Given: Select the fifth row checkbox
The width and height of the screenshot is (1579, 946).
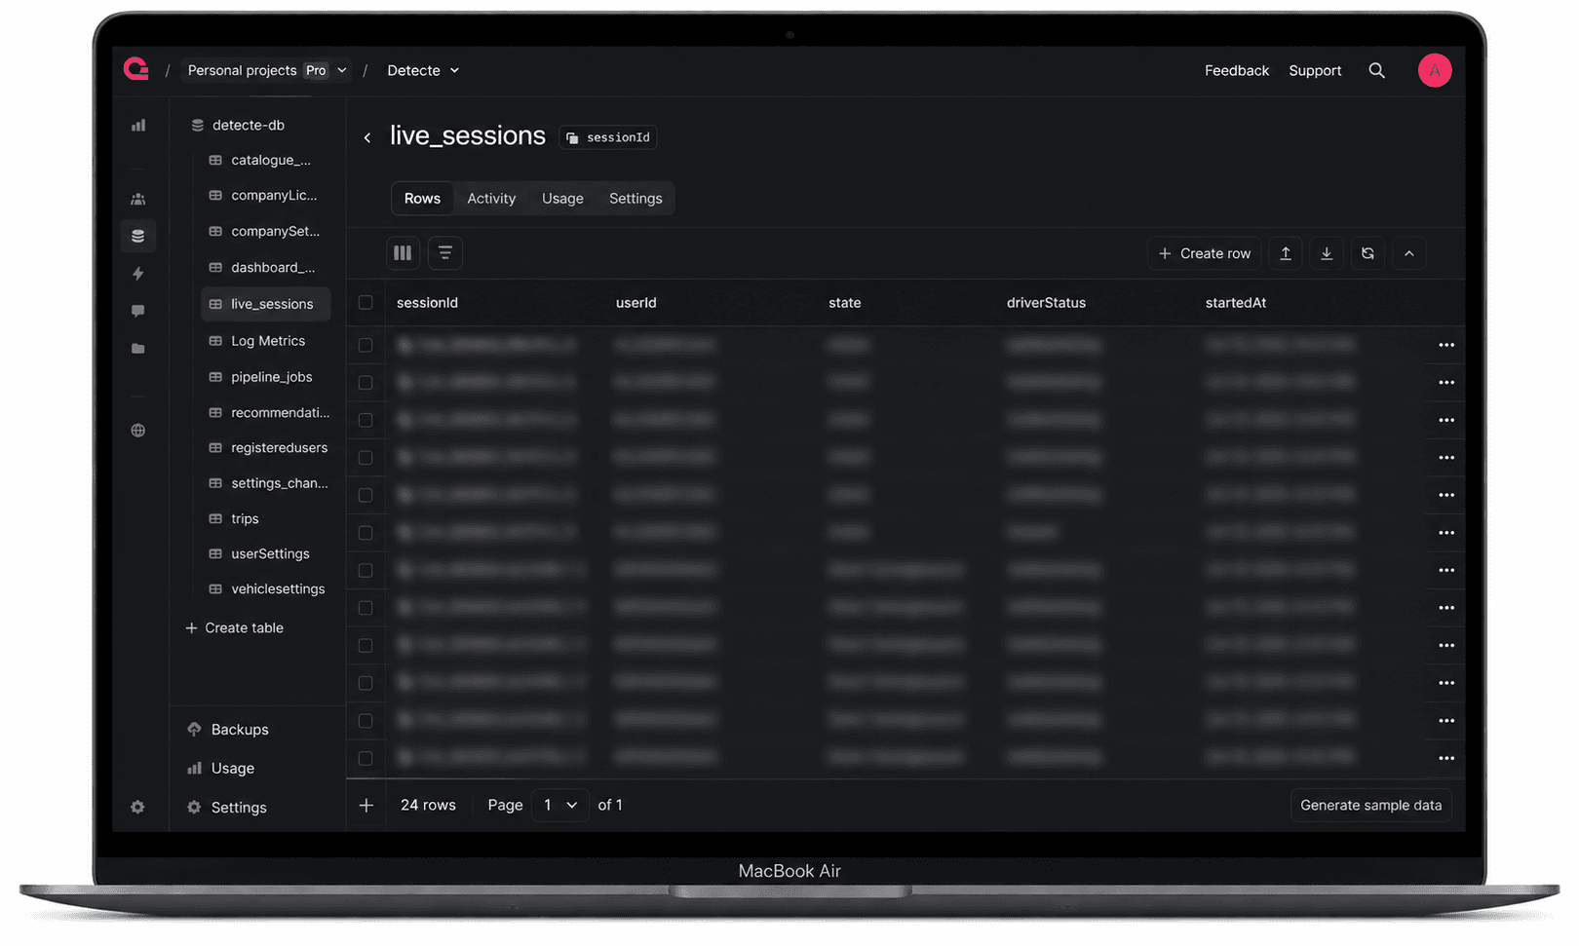Looking at the screenshot, I should [366, 495].
